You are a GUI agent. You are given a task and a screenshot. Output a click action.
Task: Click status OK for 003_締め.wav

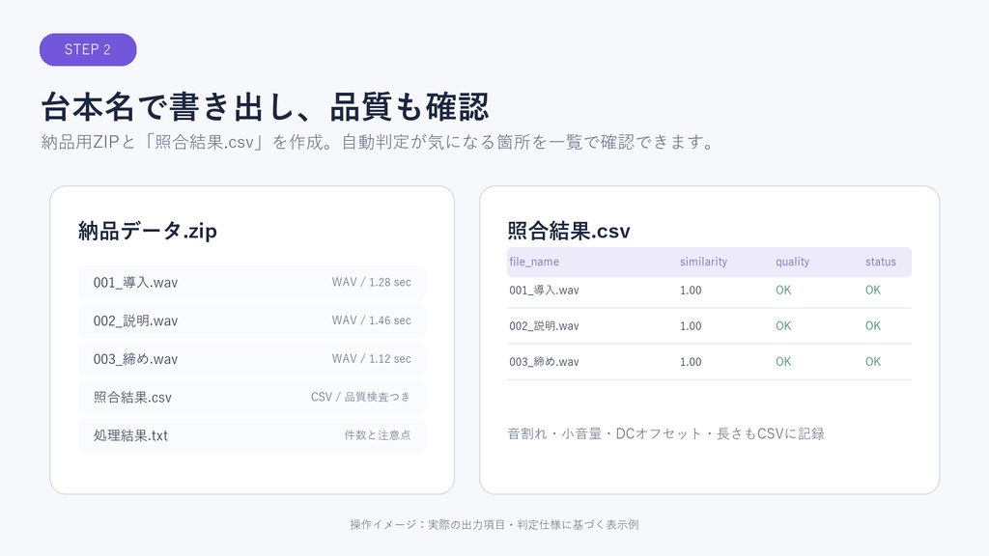click(873, 363)
